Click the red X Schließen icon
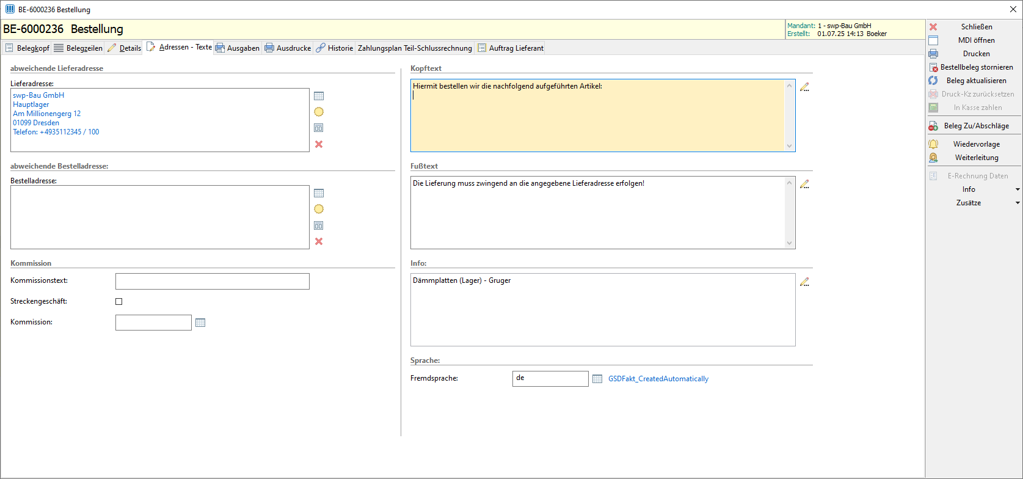This screenshot has width=1023, height=479. [933, 27]
